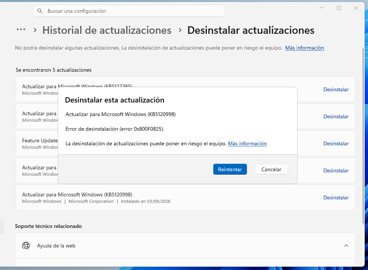Retry uninstall with the Reintentar button

coord(230,169)
